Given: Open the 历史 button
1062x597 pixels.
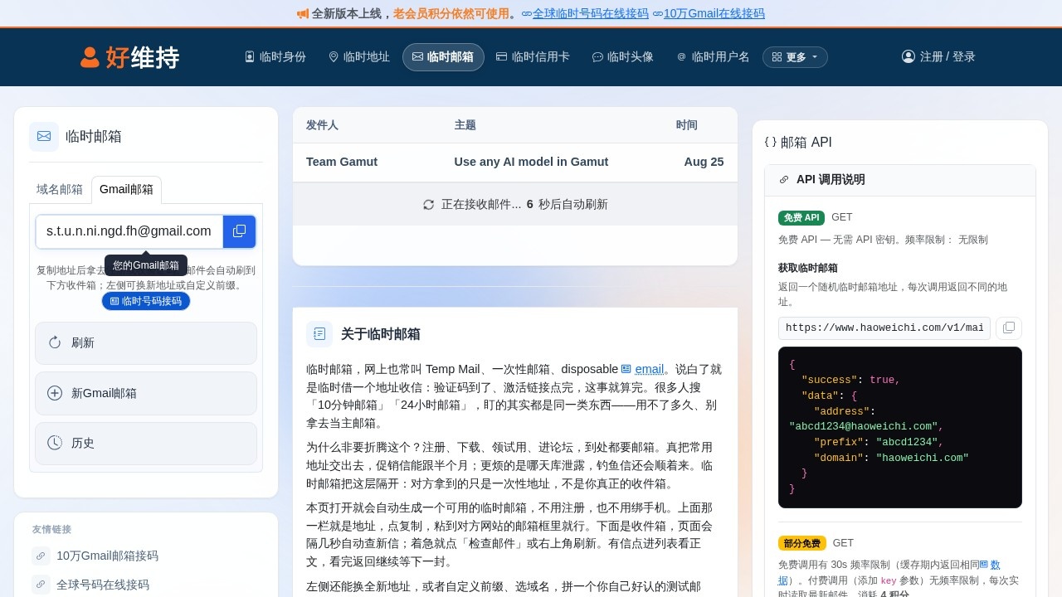Looking at the screenshot, I should coord(146,443).
